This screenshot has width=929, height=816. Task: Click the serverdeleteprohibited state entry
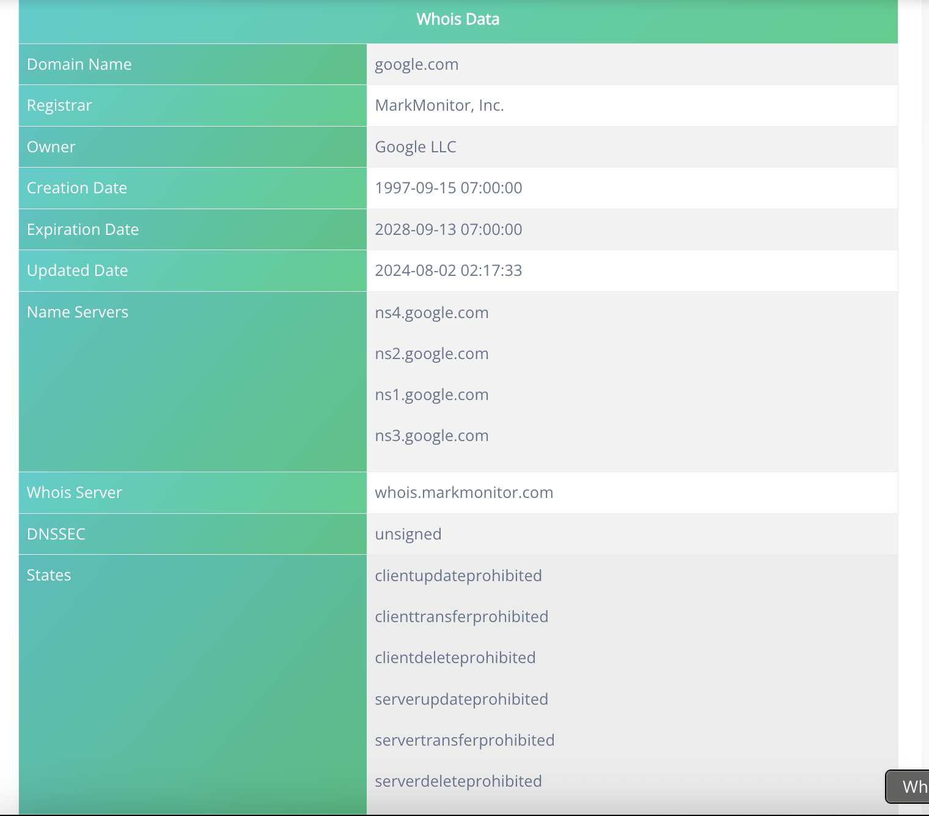pyautogui.click(x=458, y=781)
